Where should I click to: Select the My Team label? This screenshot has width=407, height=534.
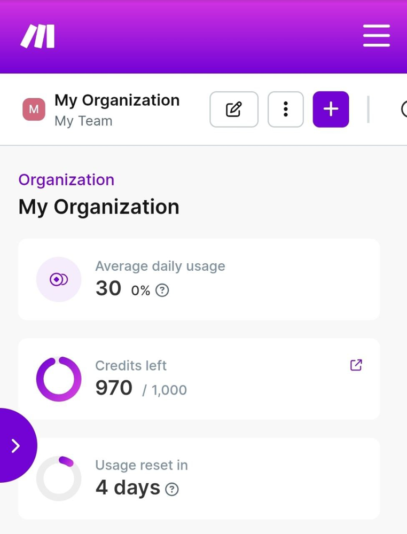83,121
